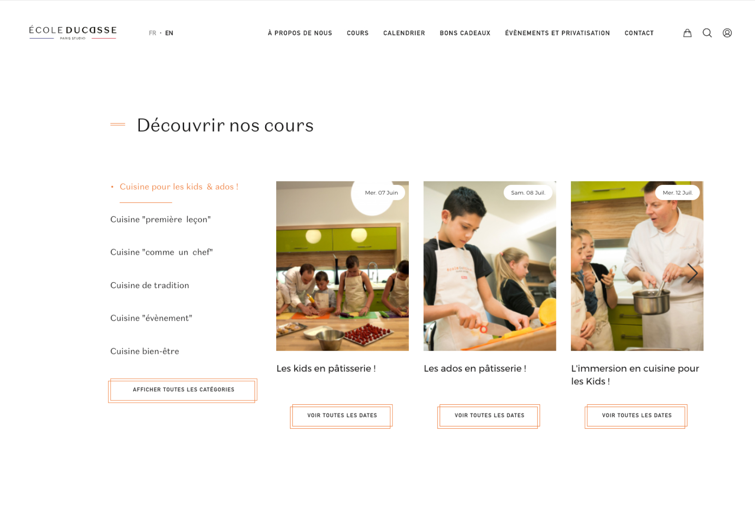Open the user account icon
The height and width of the screenshot is (506, 755).
pyautogui.click(x=727, y=33)
